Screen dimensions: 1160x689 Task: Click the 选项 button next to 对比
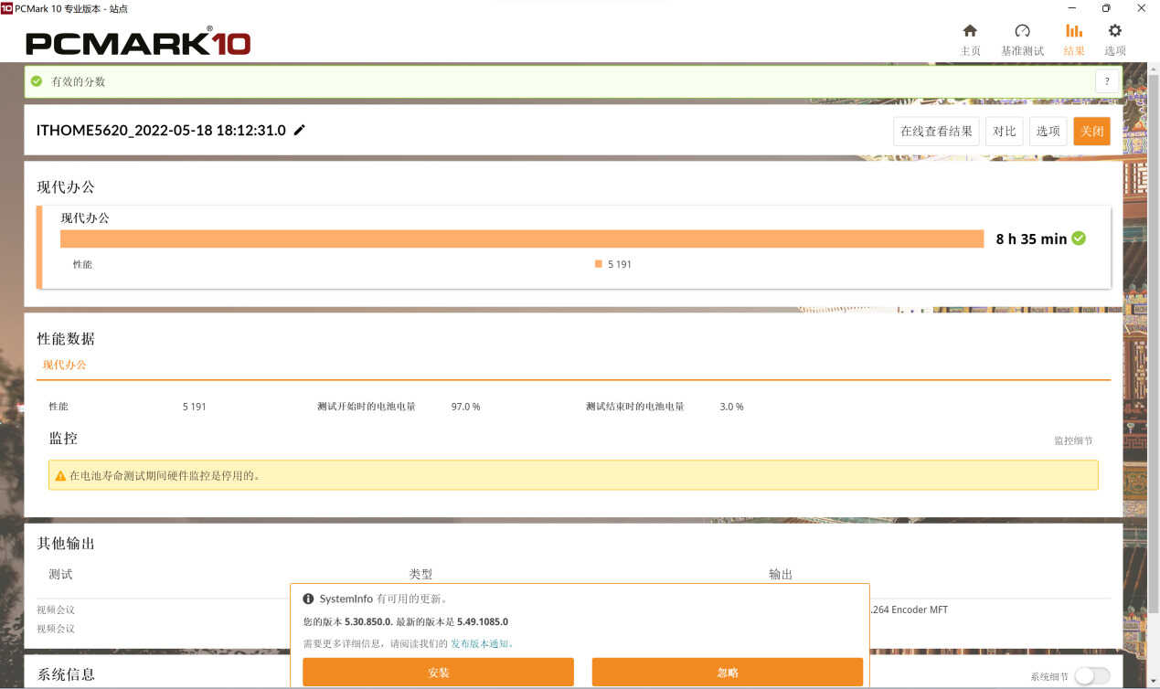(1048, 132)
